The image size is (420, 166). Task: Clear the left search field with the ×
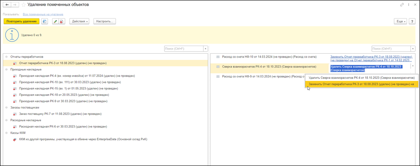click(205, 49)
